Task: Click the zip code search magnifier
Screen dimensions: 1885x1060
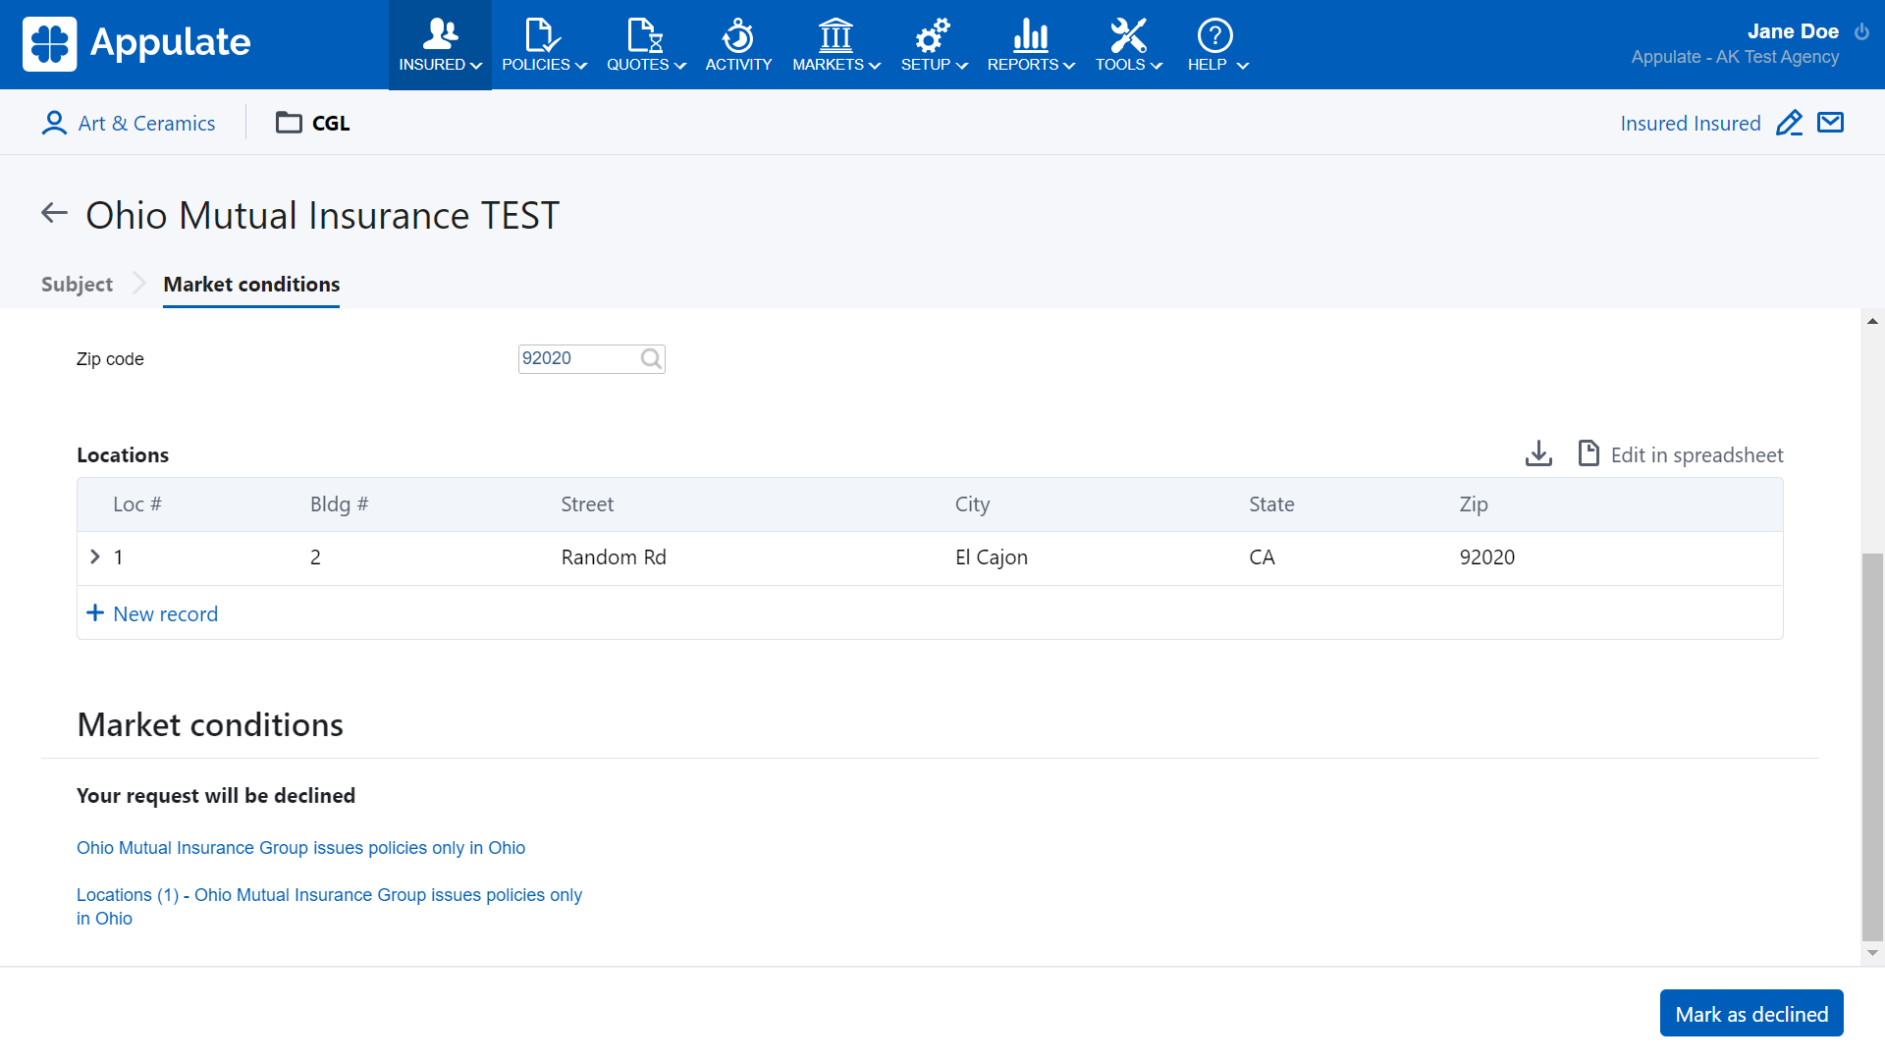Action: pos(651,359)
